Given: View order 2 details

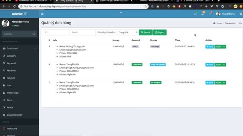Looking at the screenshot, I should (210, 83).
